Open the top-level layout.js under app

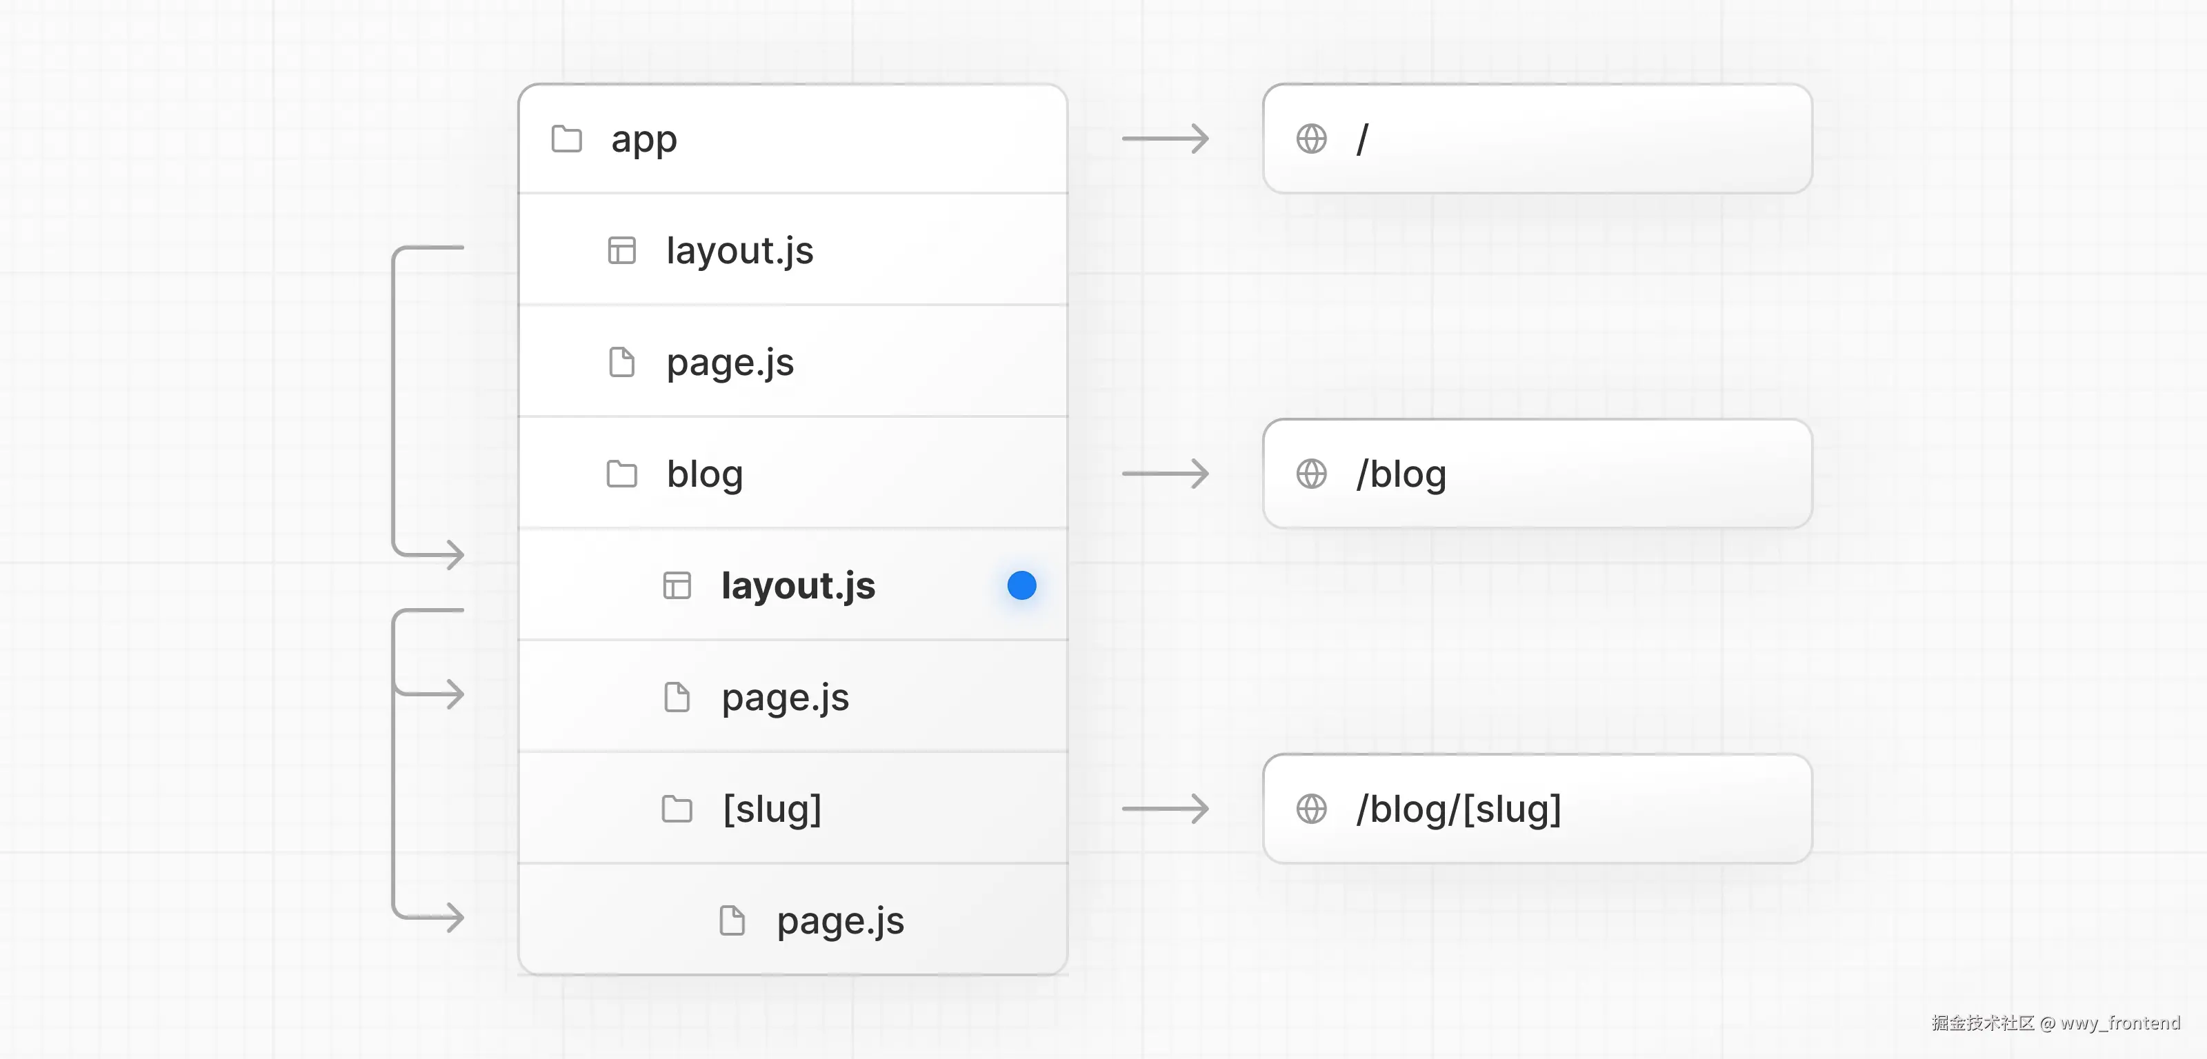tap(739, 251)
